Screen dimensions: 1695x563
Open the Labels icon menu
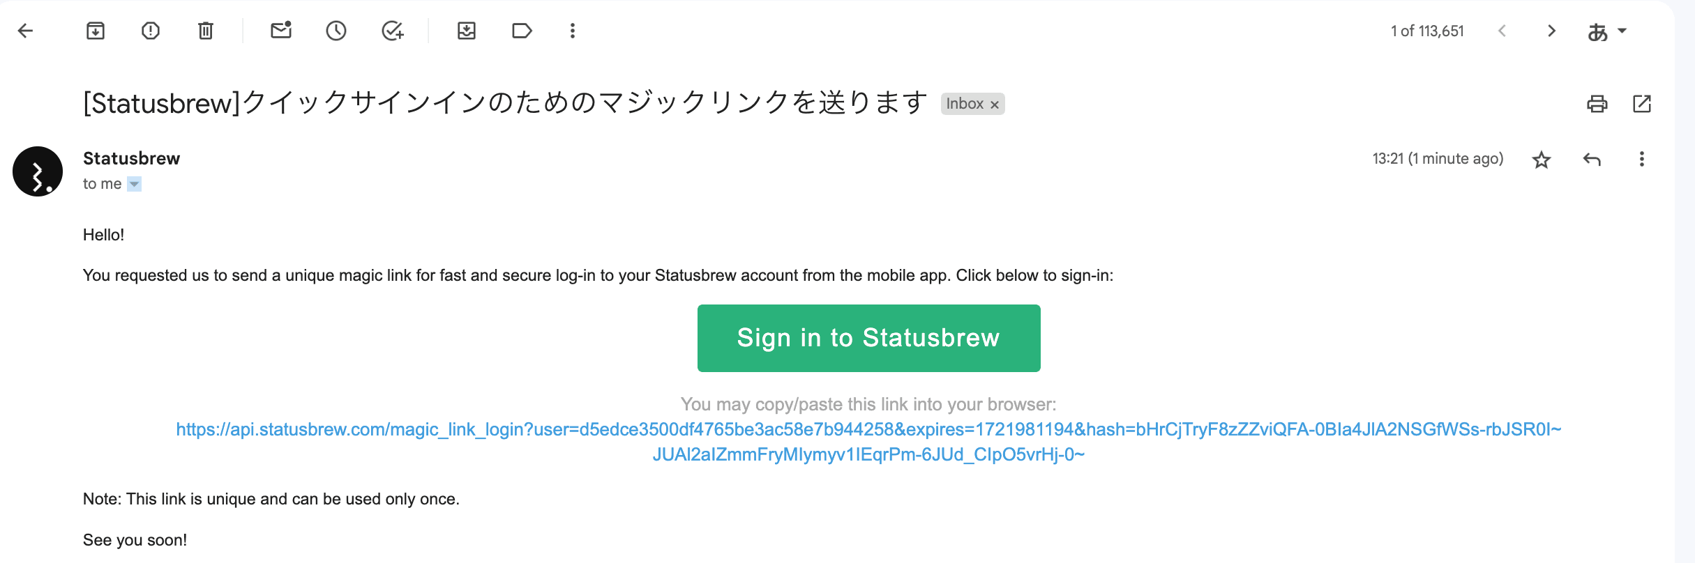522,31
